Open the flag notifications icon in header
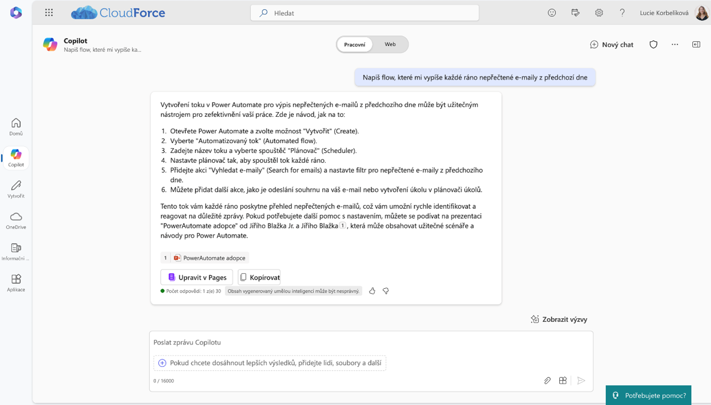This screenshot has width=711, height=405. (575, 13)
